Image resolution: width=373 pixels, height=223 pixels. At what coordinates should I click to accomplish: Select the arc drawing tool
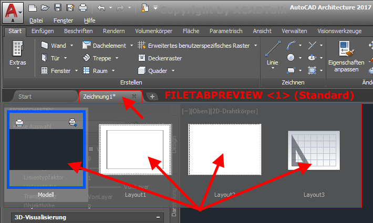(291, 45)
